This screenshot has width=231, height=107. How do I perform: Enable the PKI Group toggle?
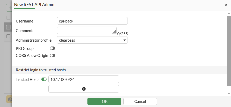point(53,48)
